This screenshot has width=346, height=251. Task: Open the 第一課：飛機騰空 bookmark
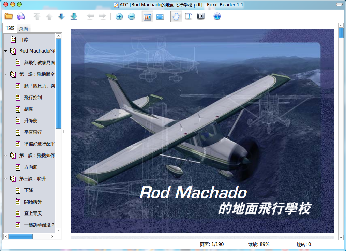pos(37,74)
